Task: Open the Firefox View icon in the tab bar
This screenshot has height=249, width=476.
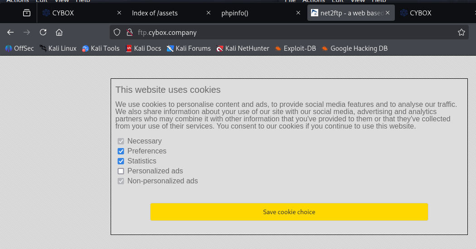Action: pyautogui.click(x=27, y=13)
